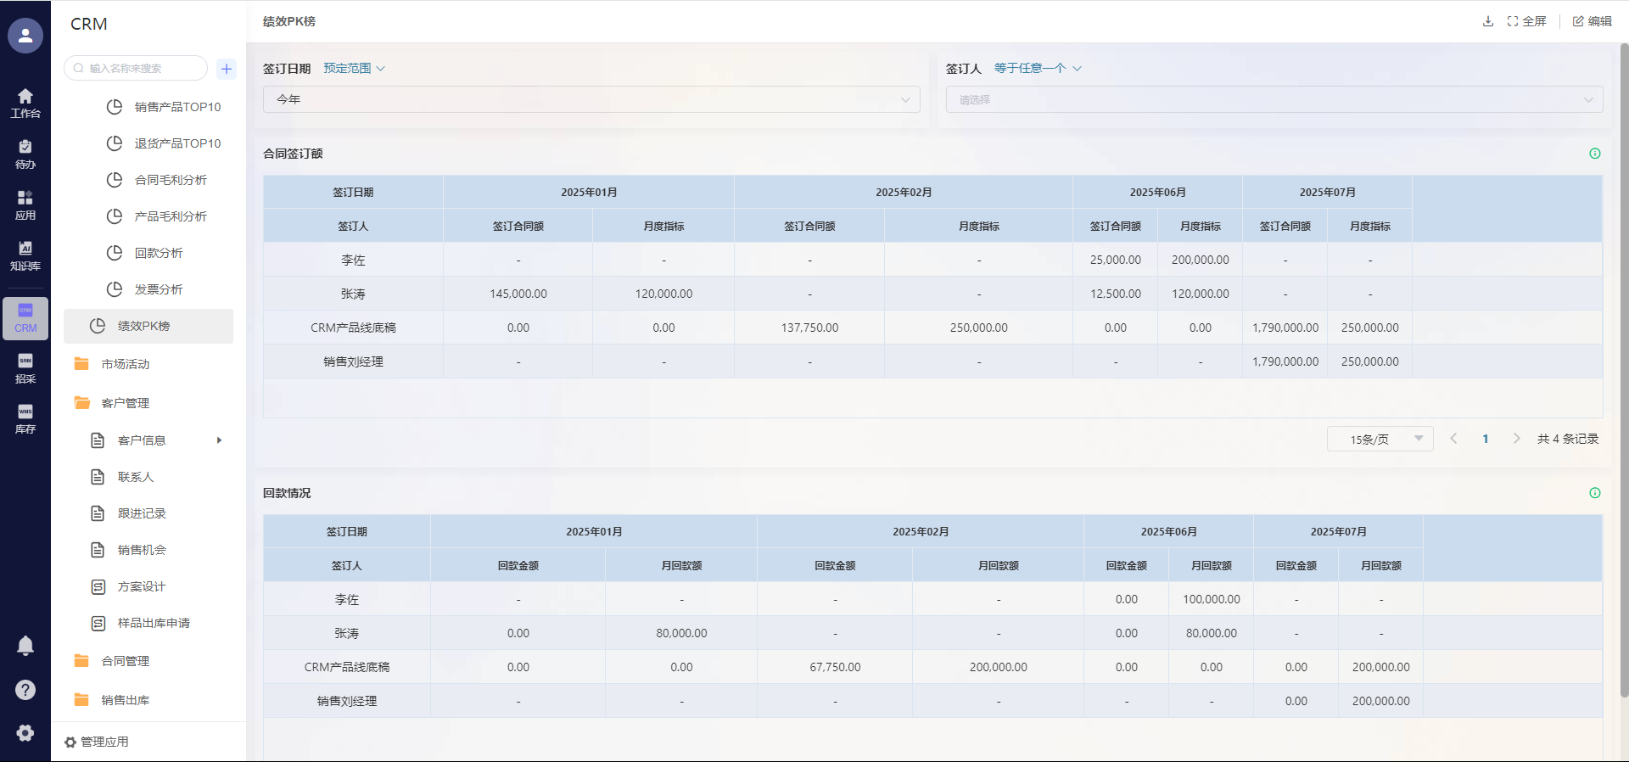
Task: Click the user avatar icon
Action: click(25, 36)
